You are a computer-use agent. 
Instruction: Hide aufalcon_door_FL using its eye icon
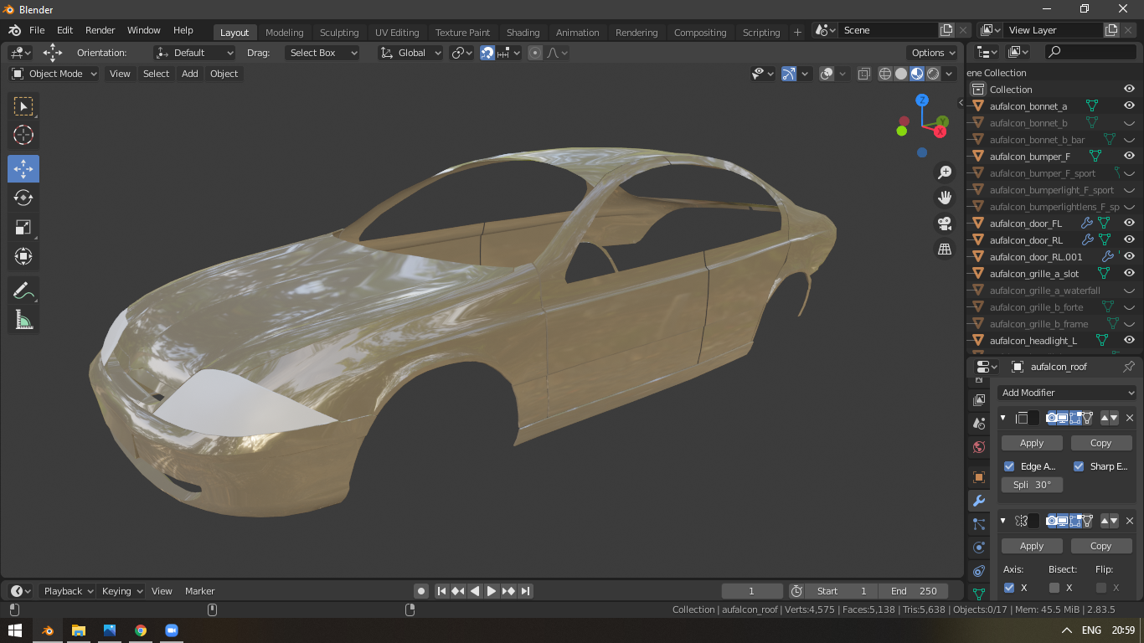pos(1129,224)
